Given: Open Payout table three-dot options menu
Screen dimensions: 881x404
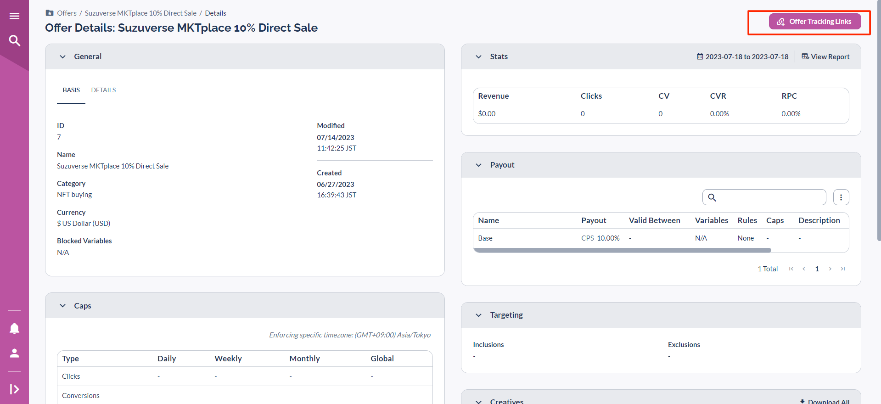Looking at the screenshot, I should click(841, 197).
